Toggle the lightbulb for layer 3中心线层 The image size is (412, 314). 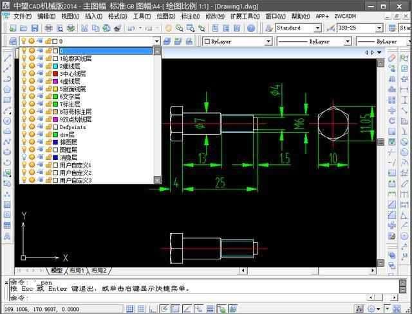point(24,73)
